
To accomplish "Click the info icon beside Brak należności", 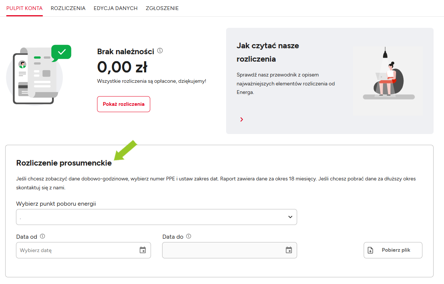I will tap(160, 51).
